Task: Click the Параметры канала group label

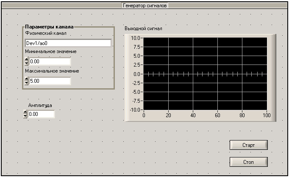Action: (50, 27)
